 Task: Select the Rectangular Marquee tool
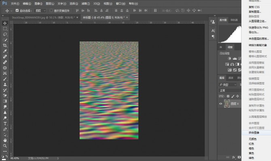click(x=5, y=29)
